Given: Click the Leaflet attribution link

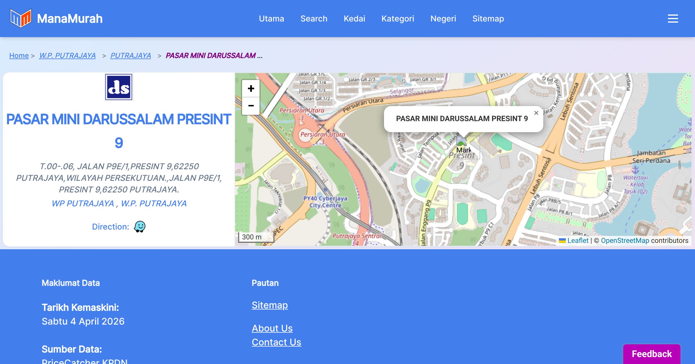Looking at the screenshot, I should click(x=578, y=241).
